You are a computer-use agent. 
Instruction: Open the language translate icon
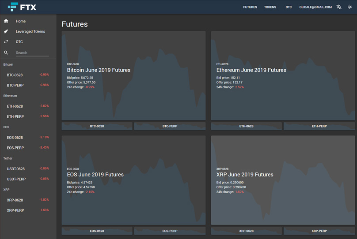339,7
